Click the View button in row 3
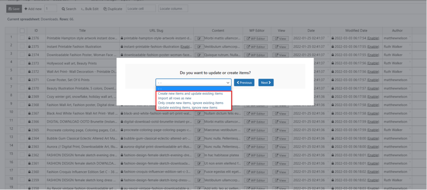427x190 pixels. coord(281,55)
